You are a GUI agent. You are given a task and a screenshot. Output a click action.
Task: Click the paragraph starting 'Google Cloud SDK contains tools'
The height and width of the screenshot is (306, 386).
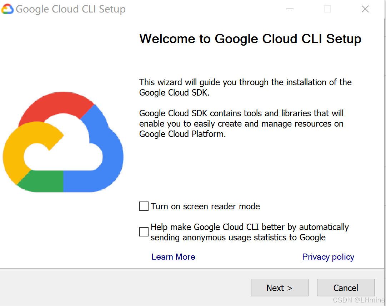241,124
